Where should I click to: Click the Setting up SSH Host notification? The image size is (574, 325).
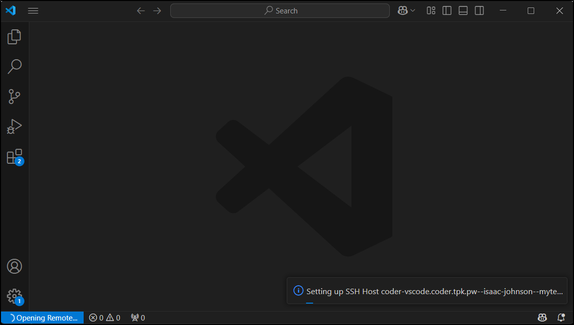click(x=427, y=291)
